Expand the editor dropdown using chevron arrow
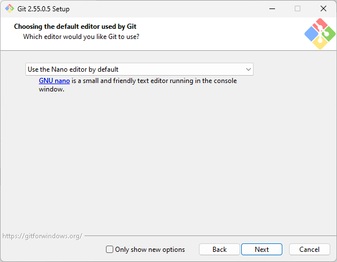337x262 pixels. click(x=248, y=69)
